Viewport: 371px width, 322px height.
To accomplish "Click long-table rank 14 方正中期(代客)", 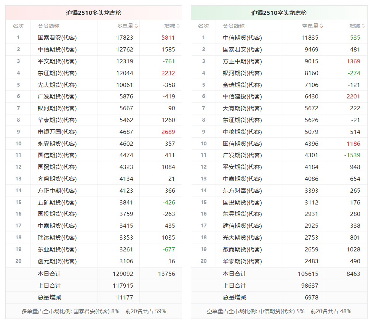I will point(57,191).
